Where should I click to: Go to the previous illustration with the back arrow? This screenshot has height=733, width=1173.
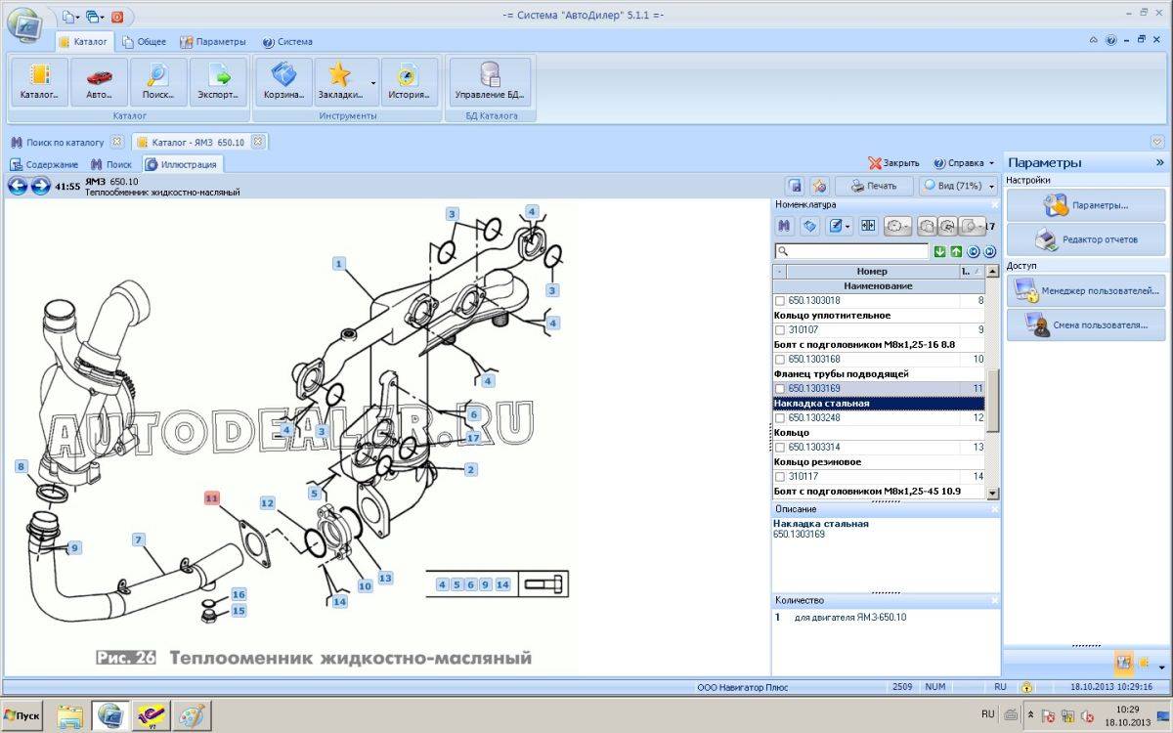pyautogui.click(x=18, y=186)
